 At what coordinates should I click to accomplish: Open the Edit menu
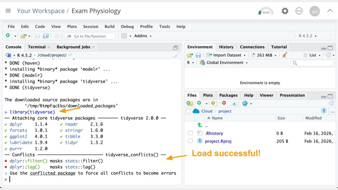25,26
